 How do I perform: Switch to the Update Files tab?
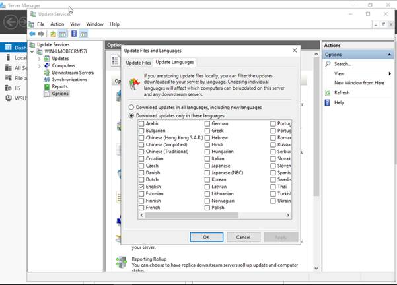pyautogui.click(x=138, y=62)
